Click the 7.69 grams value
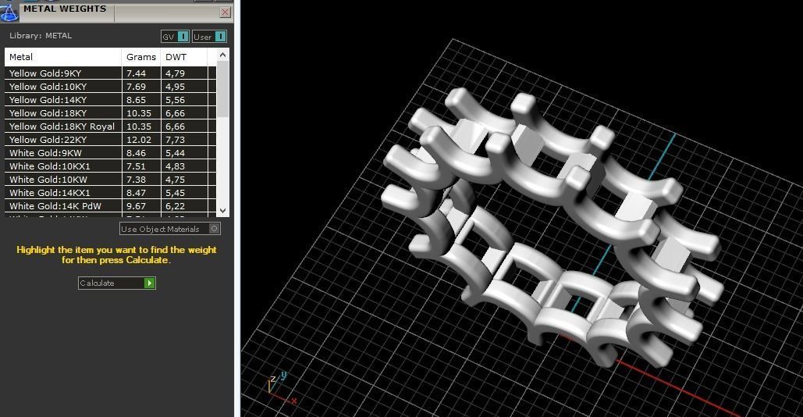 137,87
